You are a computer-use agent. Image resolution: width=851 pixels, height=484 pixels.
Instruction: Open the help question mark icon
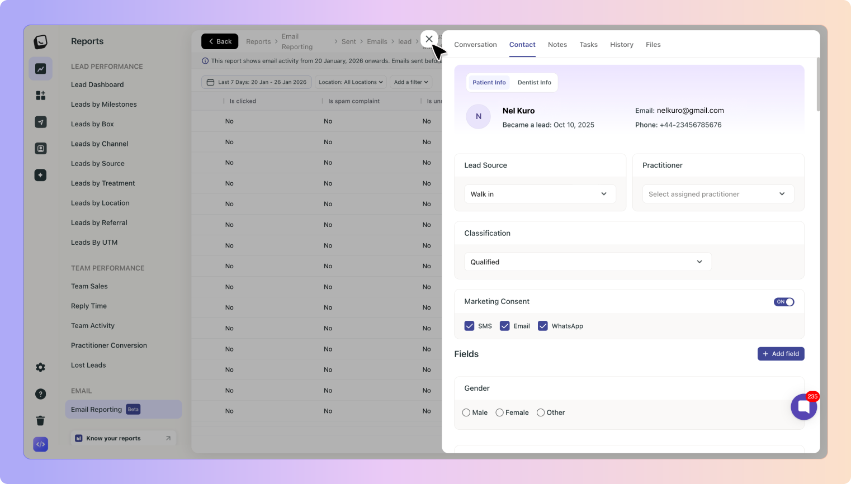(41, 394)
